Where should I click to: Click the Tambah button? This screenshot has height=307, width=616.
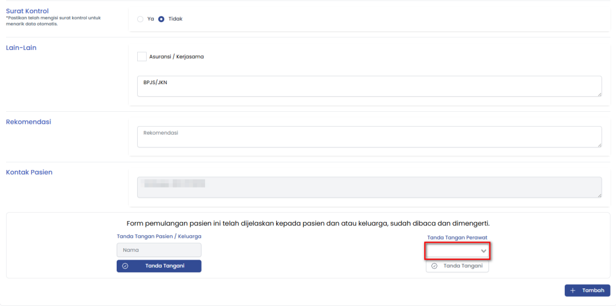point(587,290)
